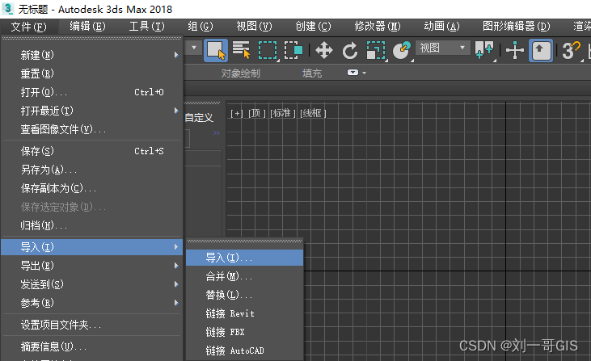Expand the 打开最近(T) submenu
The image size is (591, 361).
(x=92, y=111)
